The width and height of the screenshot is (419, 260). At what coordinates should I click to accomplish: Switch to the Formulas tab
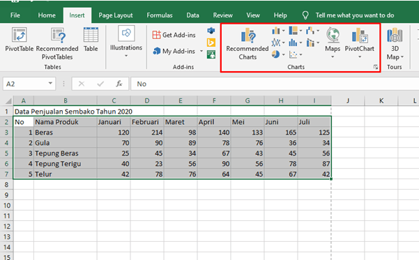[160, 15]
